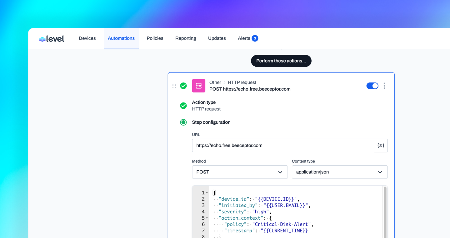450x238 pixels.
Task: Fold the JSON object at line 1
Action: tap(207, 193)
